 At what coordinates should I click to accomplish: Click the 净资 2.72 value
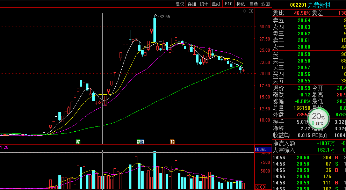(305, 129)
